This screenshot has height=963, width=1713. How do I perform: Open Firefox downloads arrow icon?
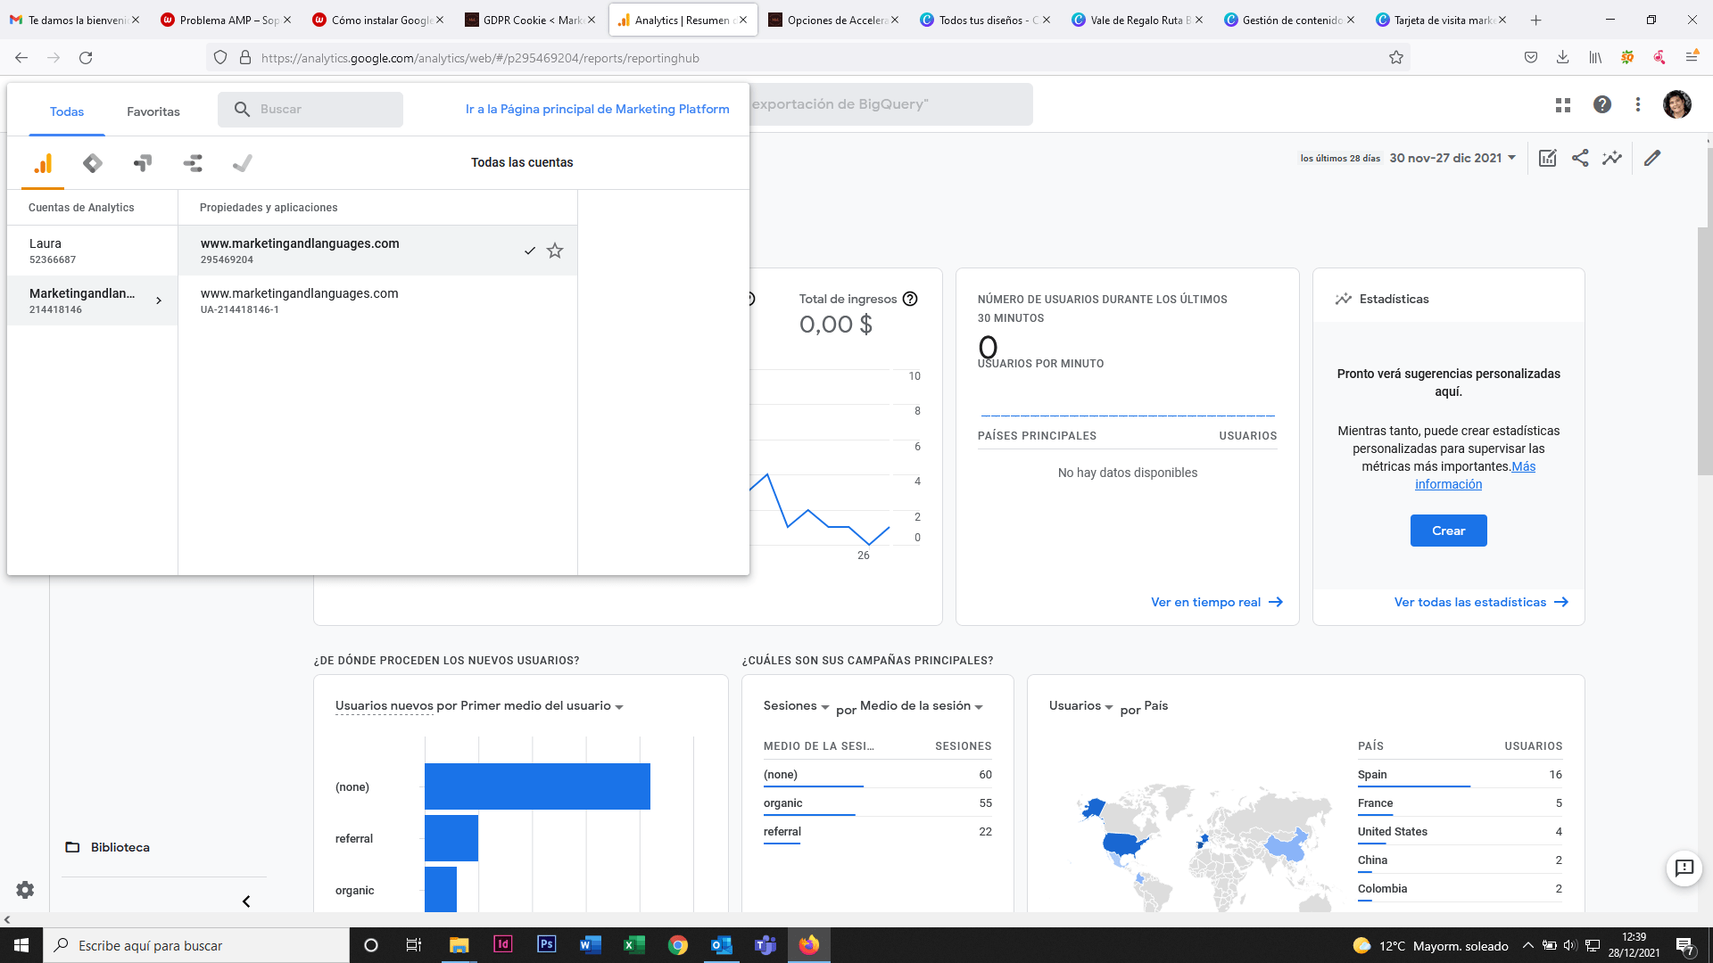(x=1562, y=58)
